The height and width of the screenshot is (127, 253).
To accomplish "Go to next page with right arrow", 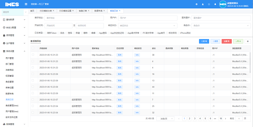I will point(226,119).
